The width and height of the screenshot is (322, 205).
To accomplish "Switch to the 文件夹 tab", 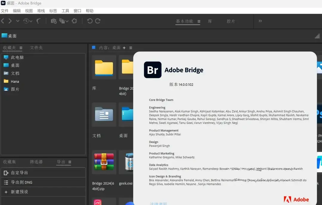I will click(x=36, y=48).
